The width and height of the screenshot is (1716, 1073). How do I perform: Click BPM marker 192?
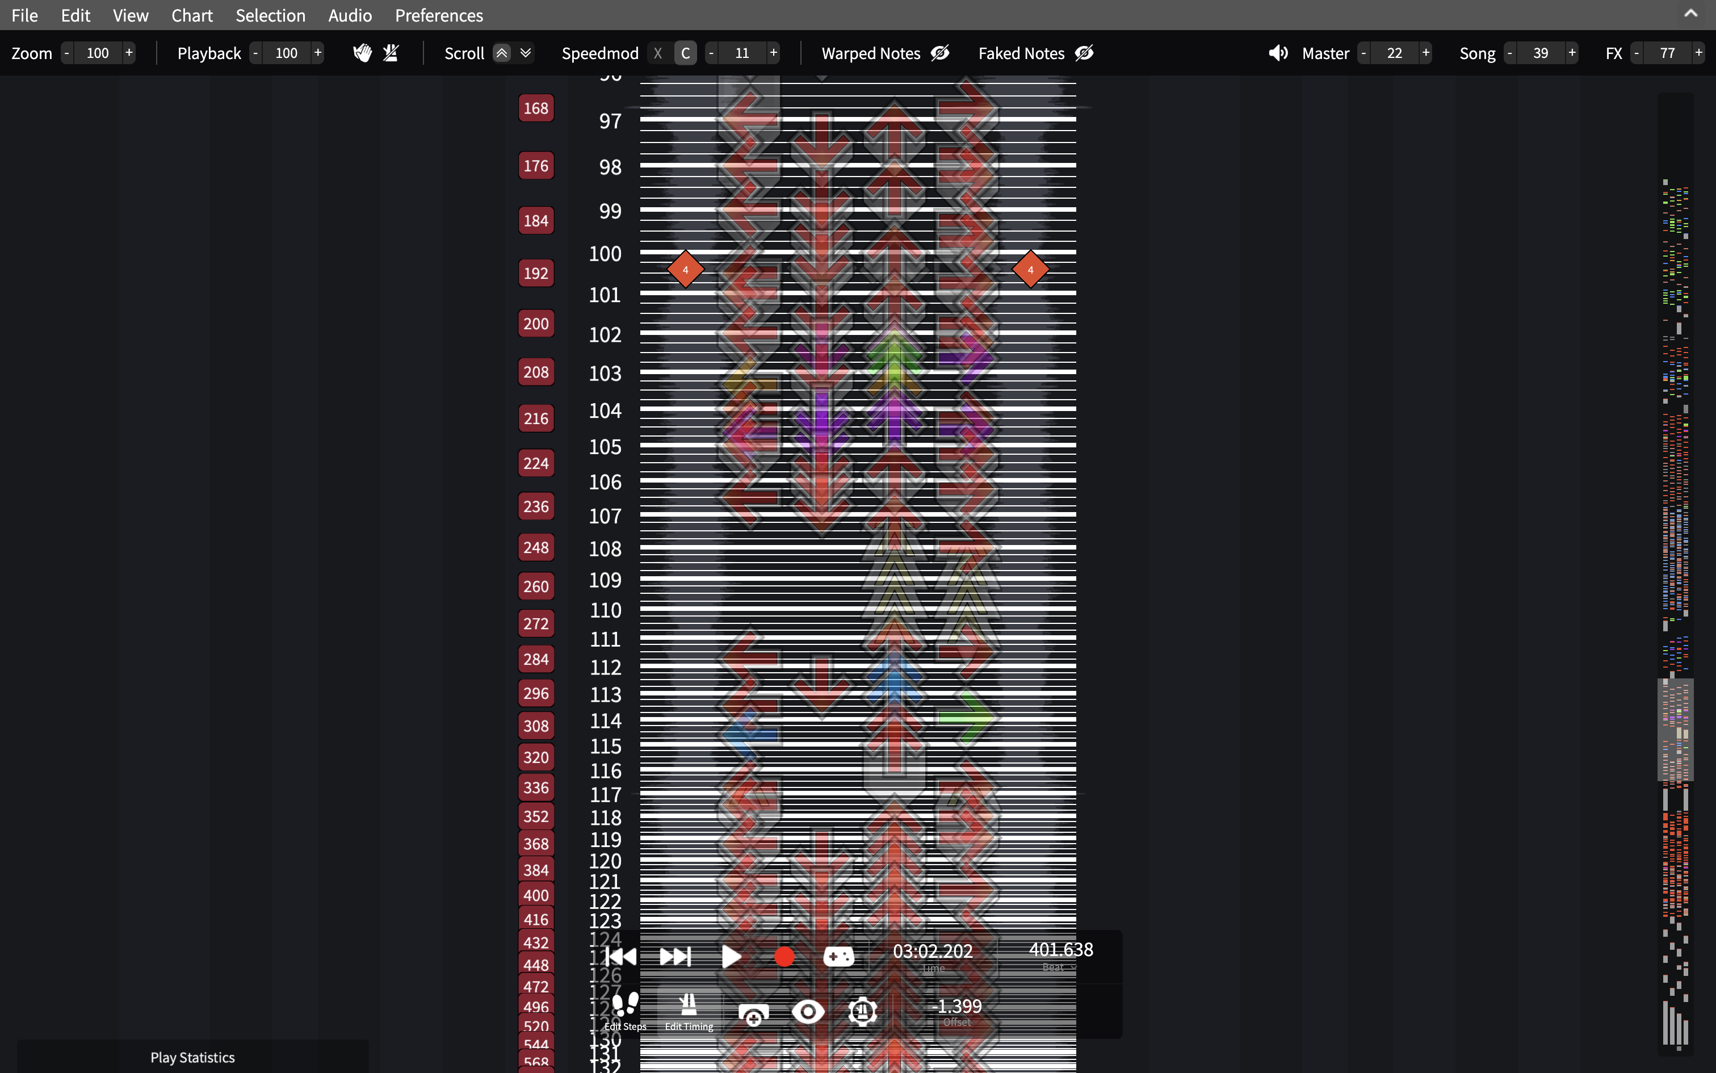pos(536,273)
